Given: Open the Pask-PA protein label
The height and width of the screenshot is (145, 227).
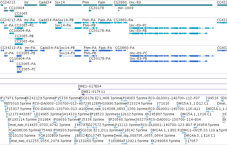Looking at the screenshot, I should (105, 48).
